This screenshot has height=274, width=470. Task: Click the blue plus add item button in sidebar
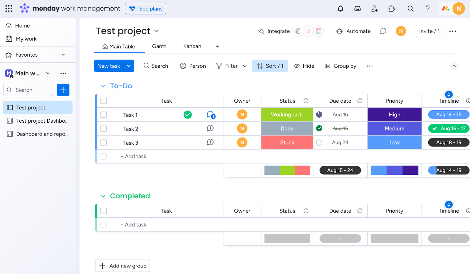[x=63, y=90]
